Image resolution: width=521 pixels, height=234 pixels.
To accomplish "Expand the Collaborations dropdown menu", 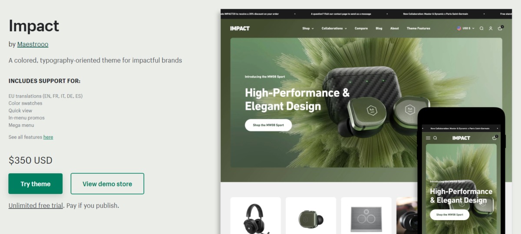I will (x=334, y=28).
